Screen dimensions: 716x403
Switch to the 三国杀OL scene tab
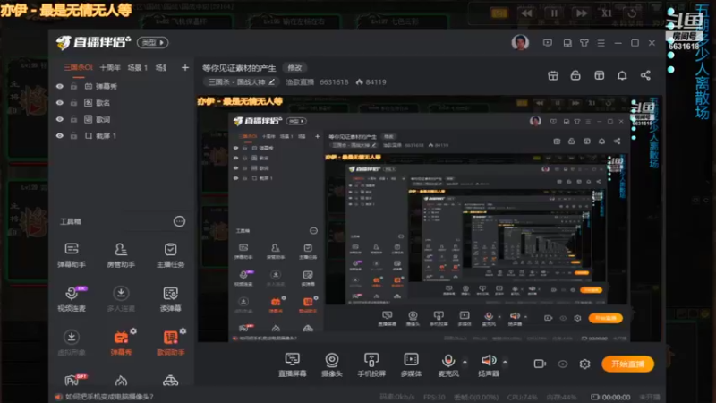tap(78, 68)
